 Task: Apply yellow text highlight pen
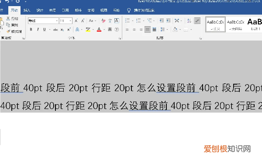(88, 30)
